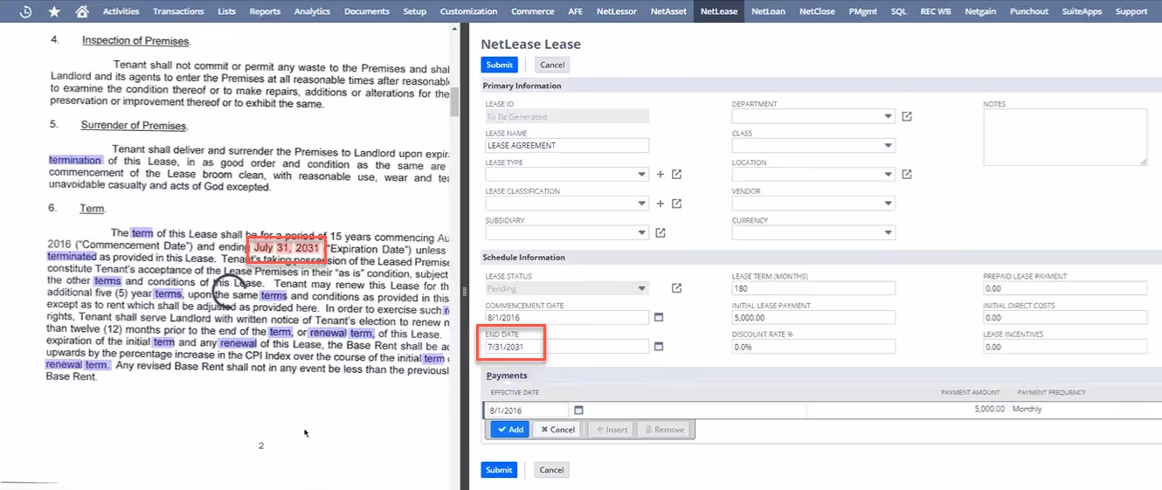
Task: Expand the Subsidiary dropdown
Action: coord(642,232)
